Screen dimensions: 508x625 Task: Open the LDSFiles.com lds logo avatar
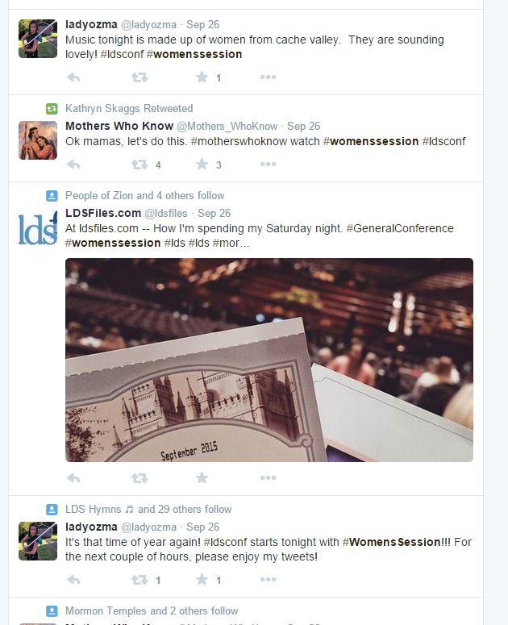tap(38, 227)
